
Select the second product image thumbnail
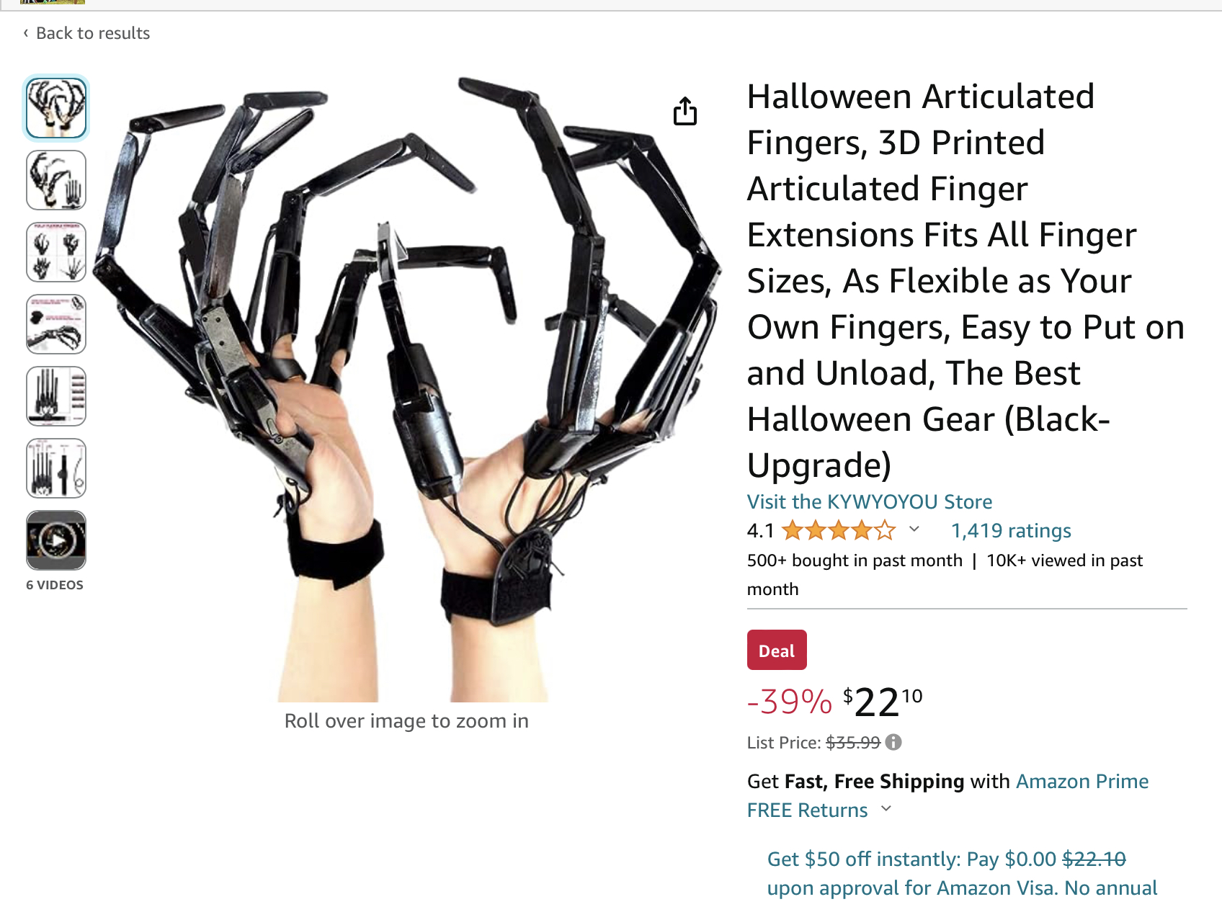click(x=56, y=180)
